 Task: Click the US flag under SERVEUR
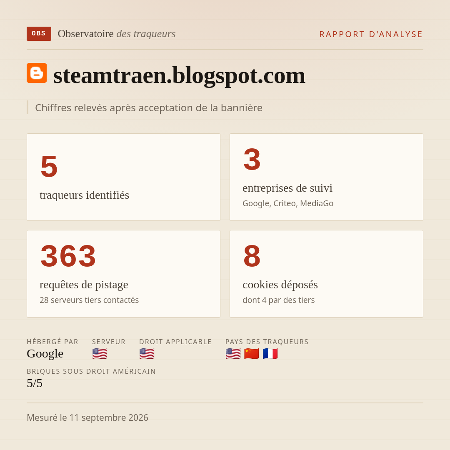(x=100, y=354)
